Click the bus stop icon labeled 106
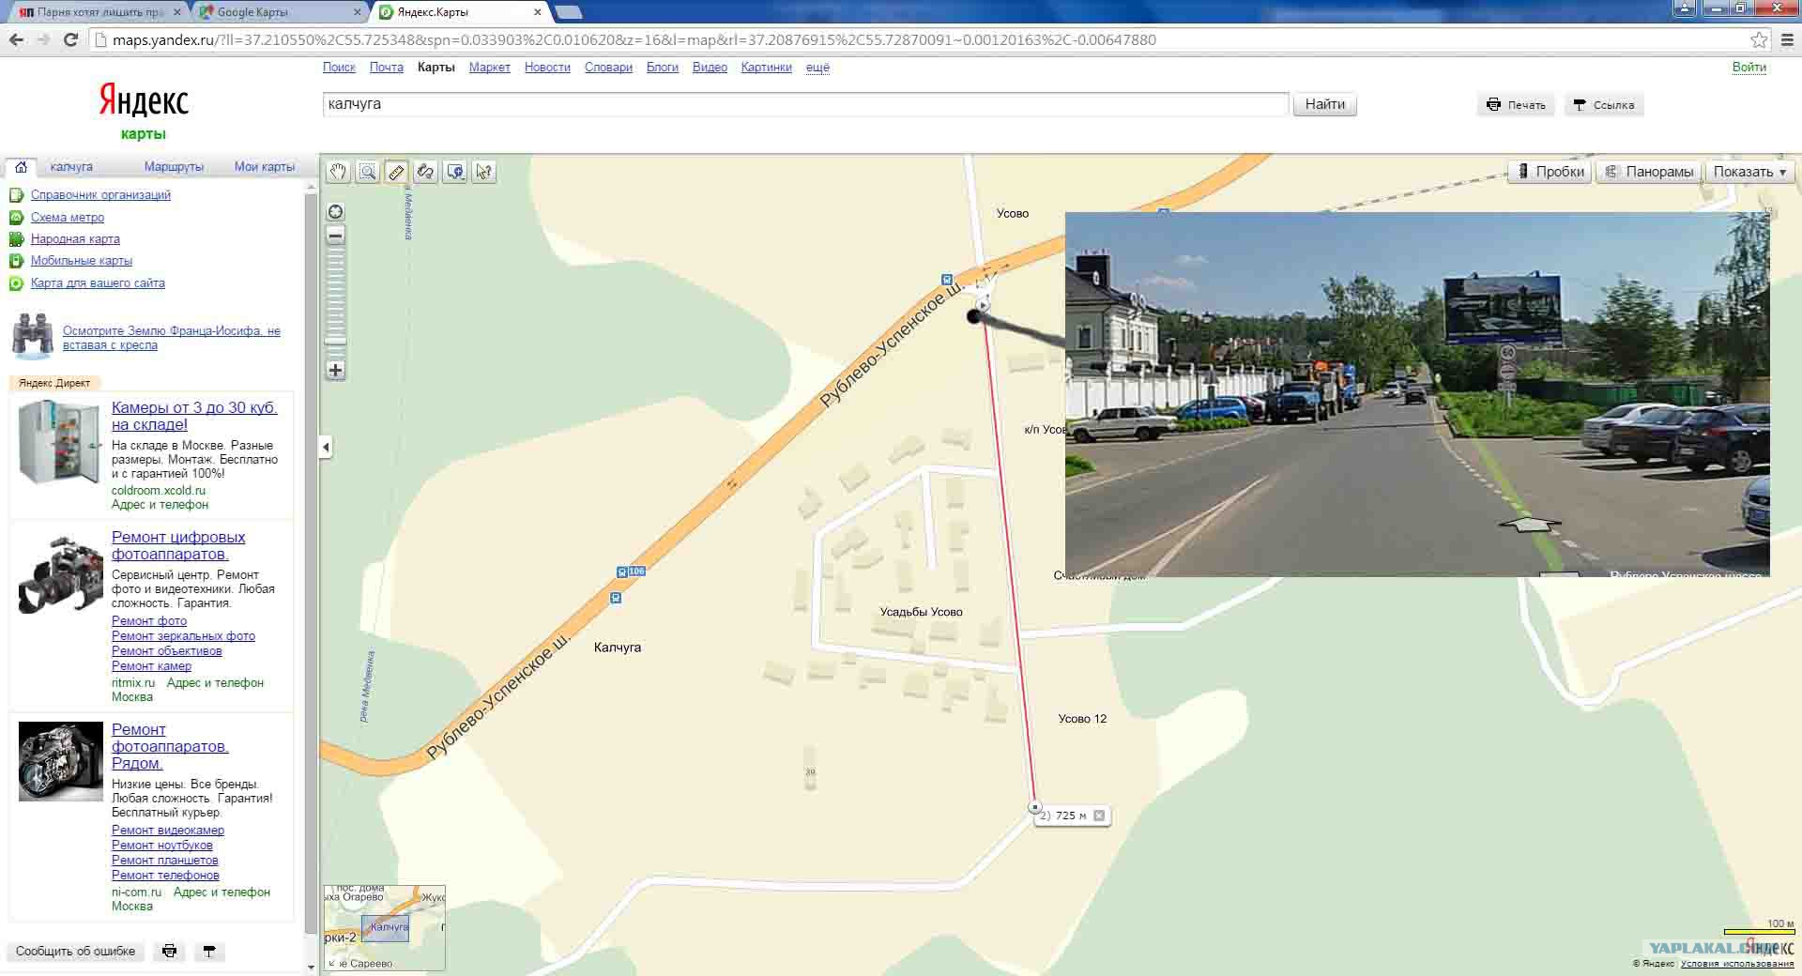Viewport: 1802px width, 976px height. coord(631,572)
